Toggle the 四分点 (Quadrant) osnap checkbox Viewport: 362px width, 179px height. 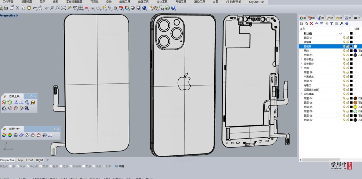point(71,166)
